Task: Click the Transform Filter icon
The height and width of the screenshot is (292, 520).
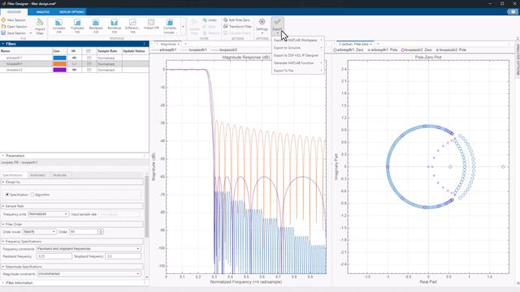Action: coord(226,26)
